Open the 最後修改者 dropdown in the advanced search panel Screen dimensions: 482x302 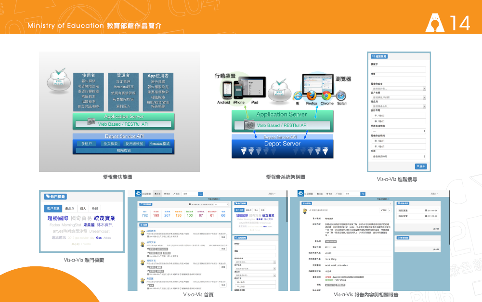(398, 89)
